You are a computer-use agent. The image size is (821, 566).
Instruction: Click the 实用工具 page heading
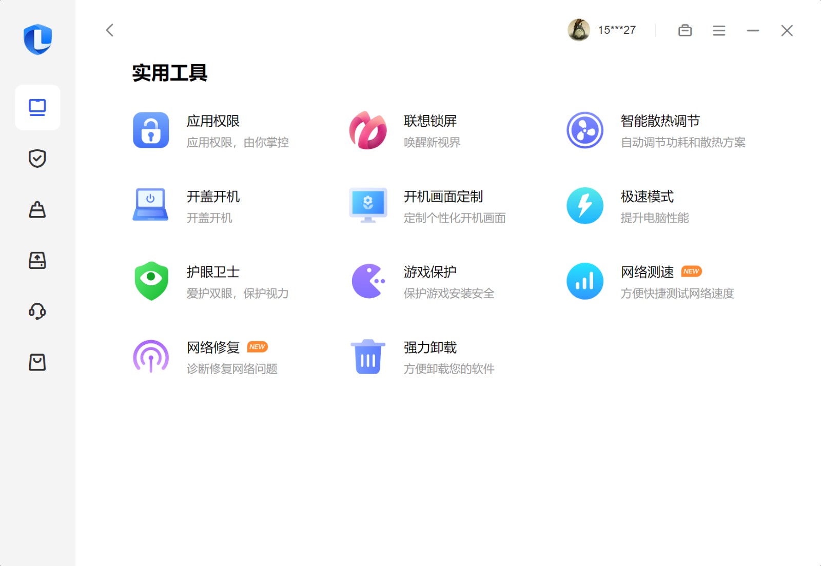(170, 73)
